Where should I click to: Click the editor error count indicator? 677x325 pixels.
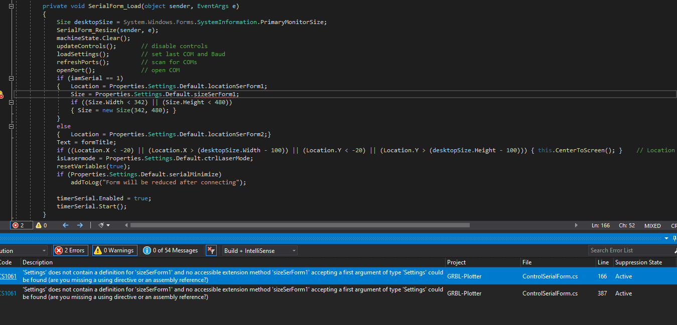pyautogui.click(x=21, y=225)
